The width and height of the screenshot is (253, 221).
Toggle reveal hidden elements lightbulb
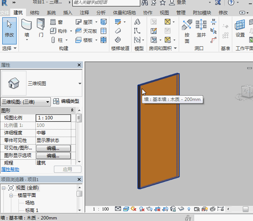[x=189, y=209]
